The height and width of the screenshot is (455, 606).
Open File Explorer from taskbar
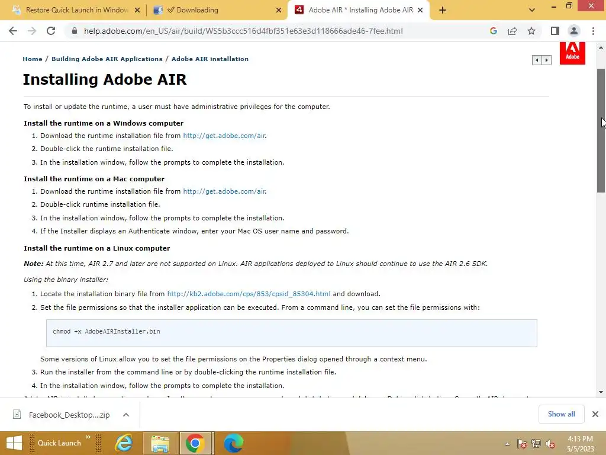click(160, 443)
